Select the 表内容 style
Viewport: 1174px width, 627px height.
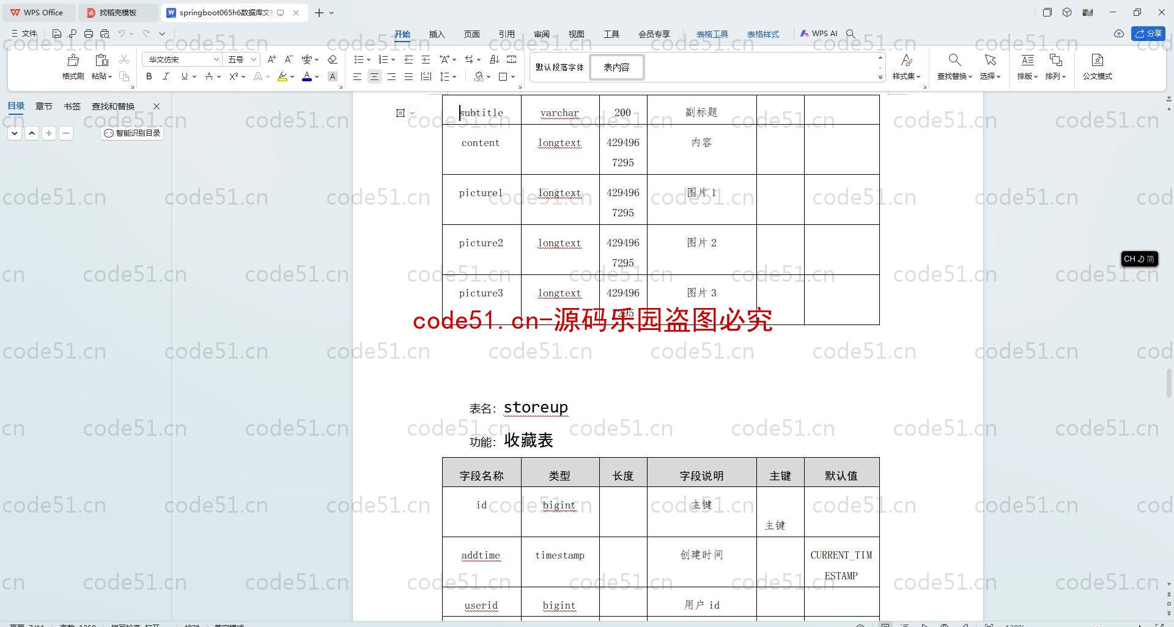pos(616,67)
